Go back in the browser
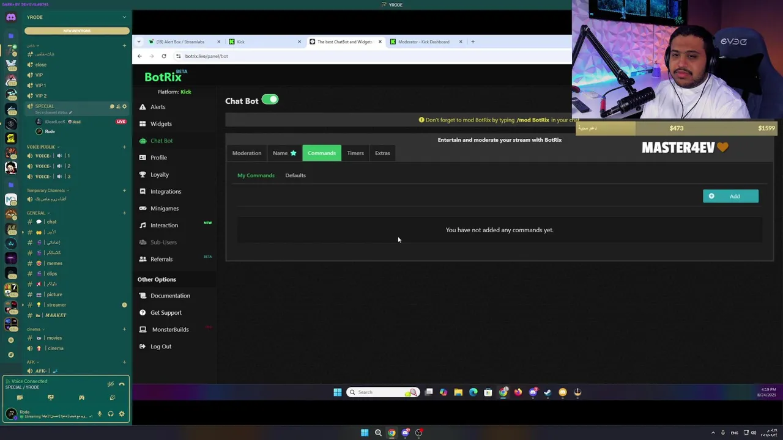Screen dimensions: 783x440 pos(139,56)
